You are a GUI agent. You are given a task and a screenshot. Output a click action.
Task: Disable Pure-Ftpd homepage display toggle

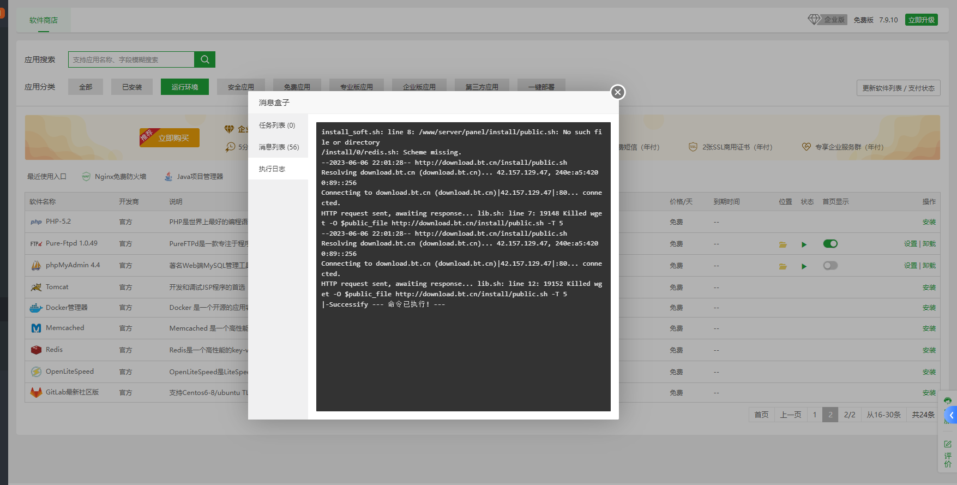830,244
